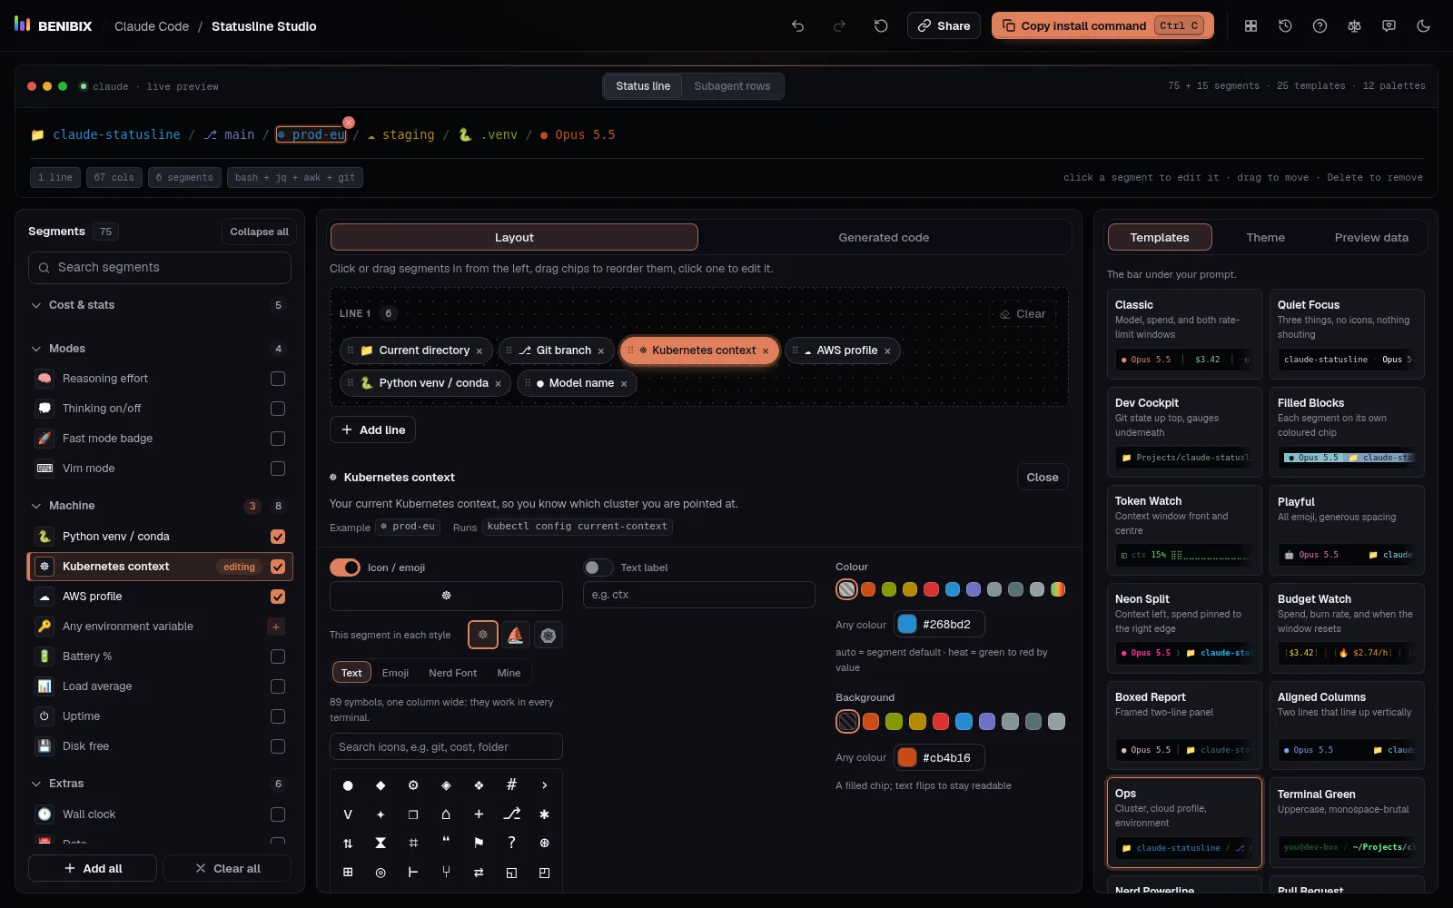This screenshot has height=908, width=1453.
Task: Open the history clock icon
Action: (x=1285, y=26)
